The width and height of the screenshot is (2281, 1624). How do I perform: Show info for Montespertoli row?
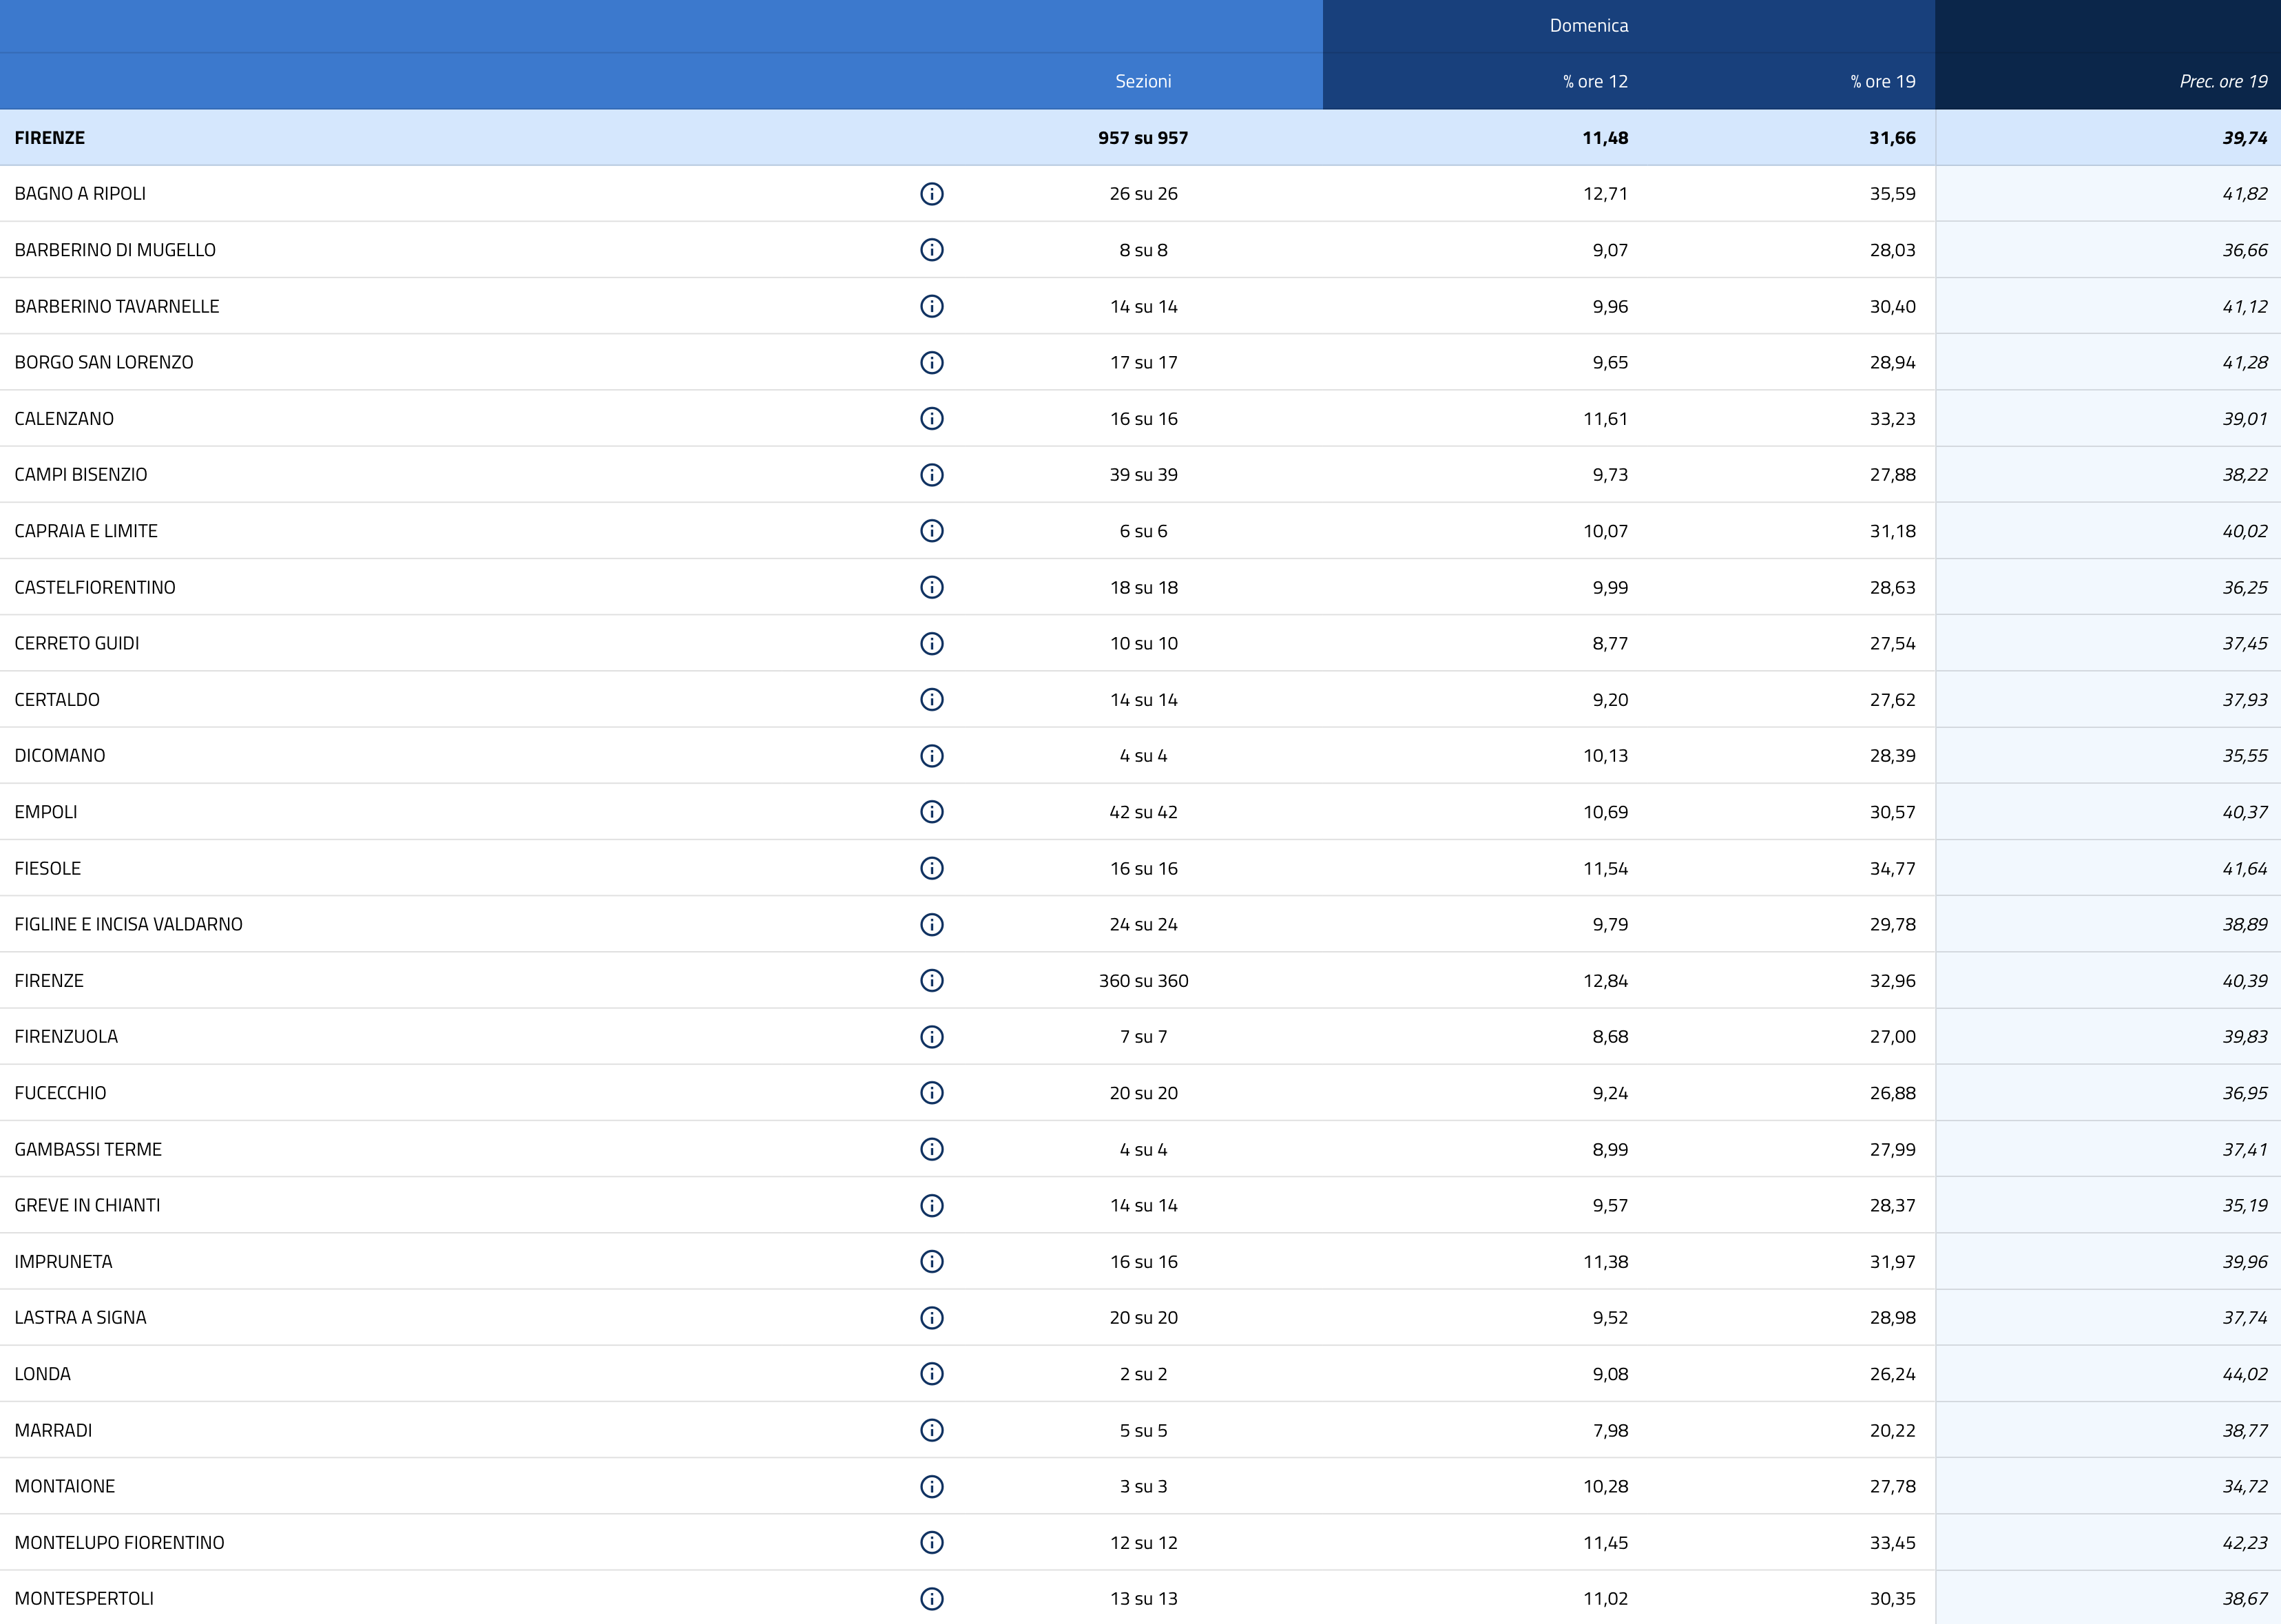(x=931, y=1598)
